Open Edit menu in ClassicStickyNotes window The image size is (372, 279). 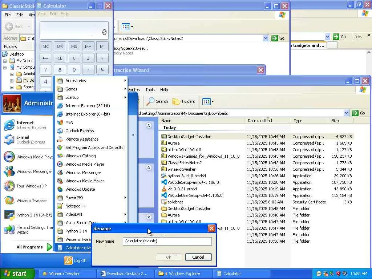pyautogui.click(x=20, y=15)
